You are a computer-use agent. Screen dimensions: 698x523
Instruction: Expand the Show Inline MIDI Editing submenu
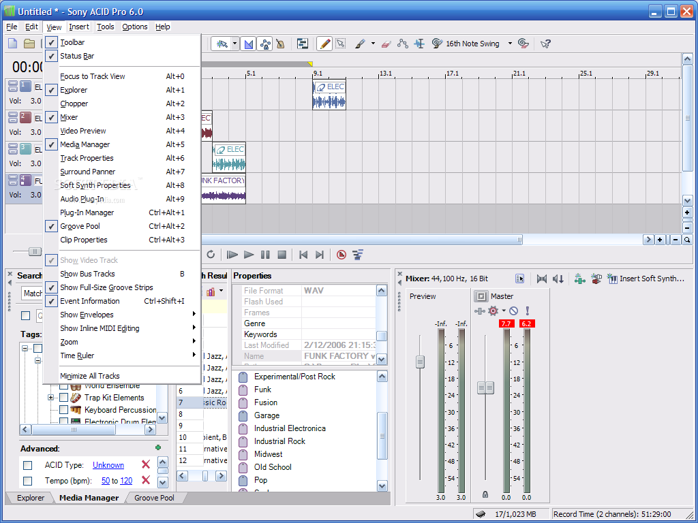point(121,329)
